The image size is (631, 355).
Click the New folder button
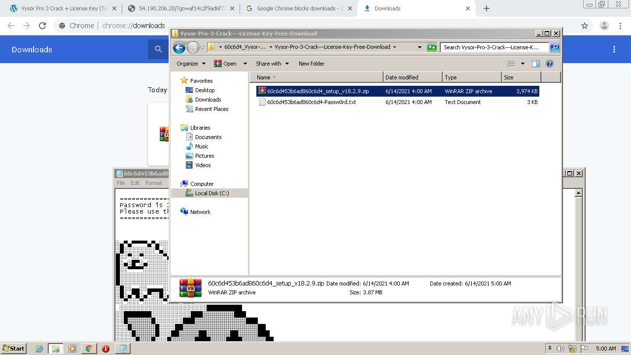tap(312, 64)
